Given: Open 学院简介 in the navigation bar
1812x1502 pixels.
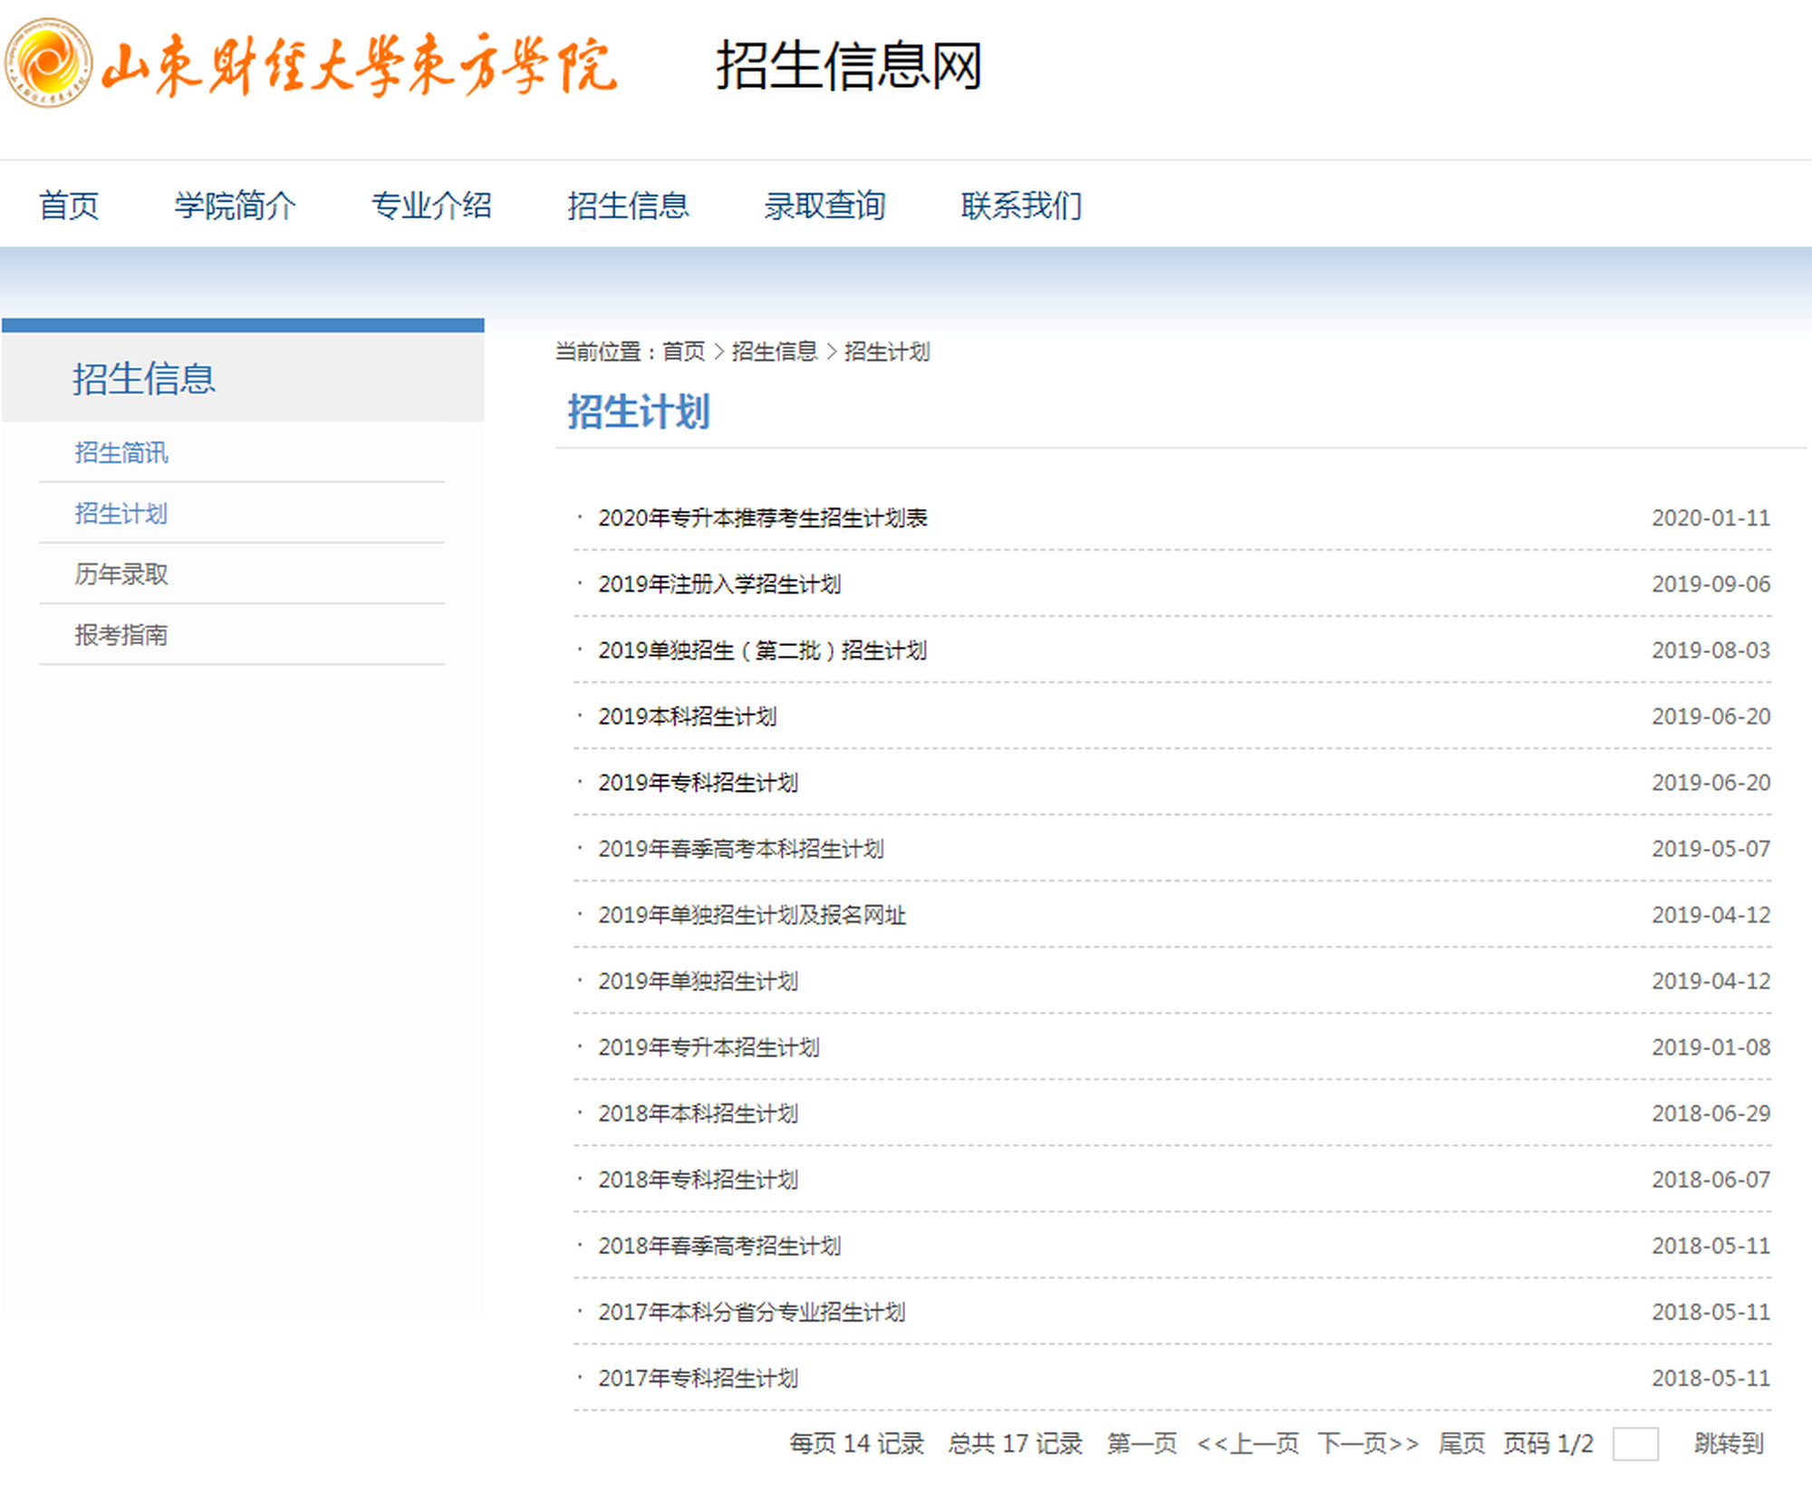Looking at the screenshot, I should point(236,206).
